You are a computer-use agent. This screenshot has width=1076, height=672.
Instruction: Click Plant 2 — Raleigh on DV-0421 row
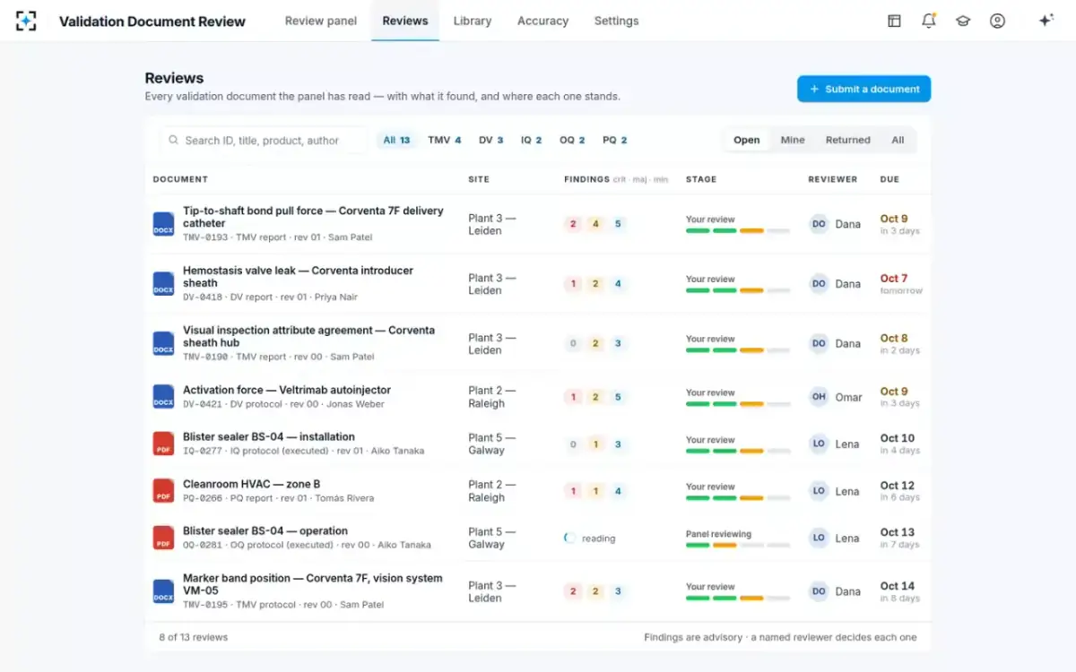click(492, 397)
